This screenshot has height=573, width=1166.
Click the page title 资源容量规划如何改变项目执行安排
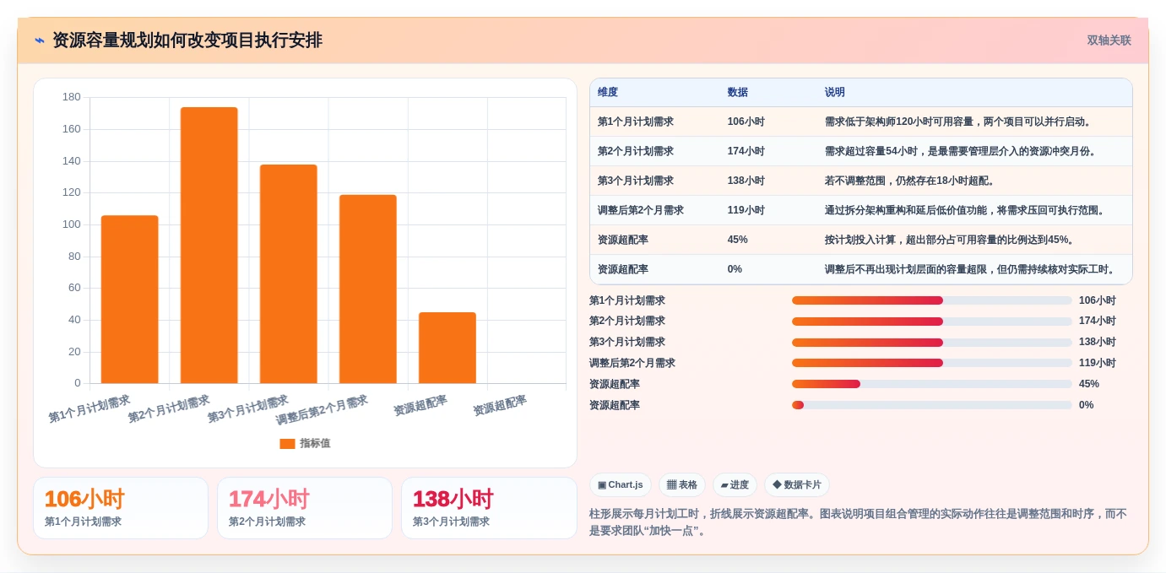(187, 41)
